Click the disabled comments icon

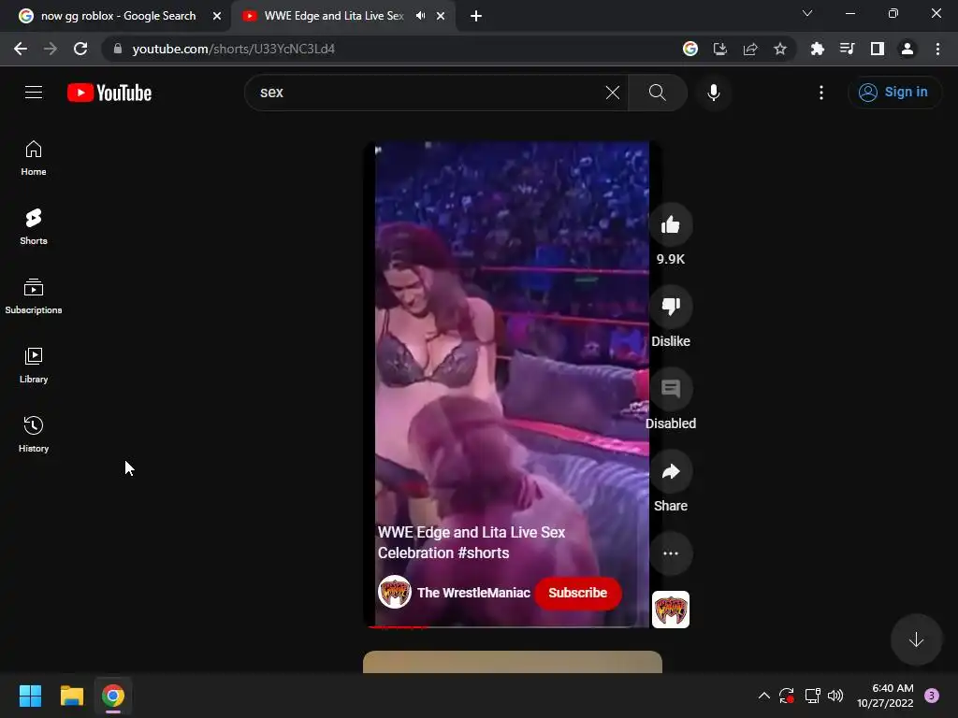(x=670, y=389)
